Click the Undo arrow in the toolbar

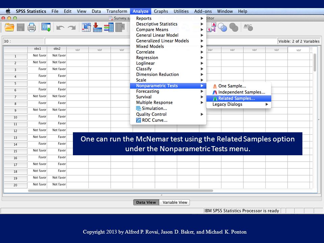pos(60,27)
